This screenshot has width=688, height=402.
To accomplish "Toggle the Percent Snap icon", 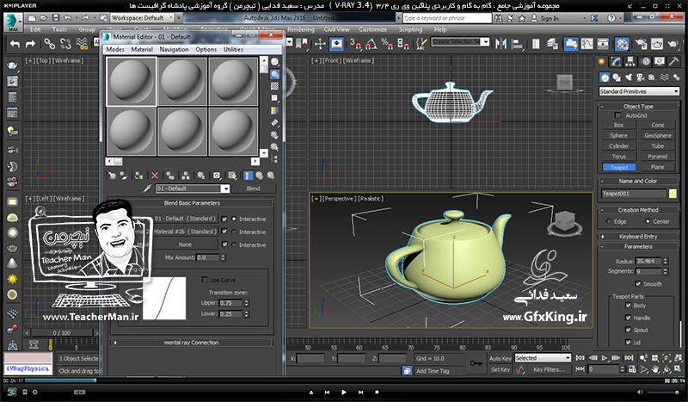I will click(x=387, y=44).
